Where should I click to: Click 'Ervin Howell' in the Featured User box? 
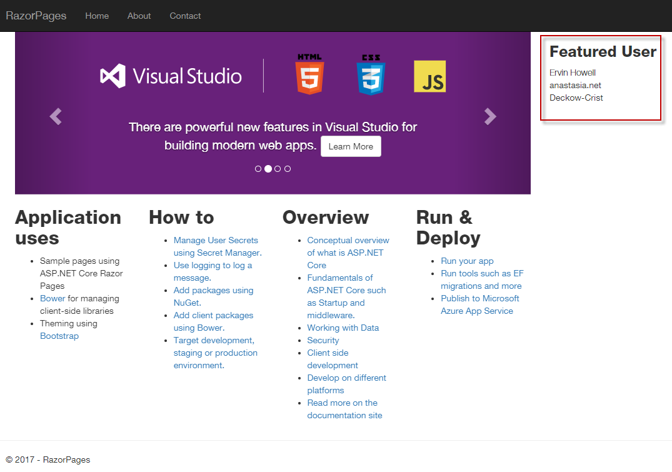pos(573,72)
